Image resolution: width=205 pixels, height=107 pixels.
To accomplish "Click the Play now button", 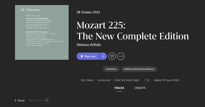I will (88, 56).
